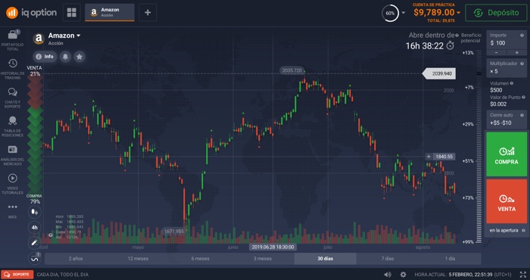The image size is (530, 280).
Task: Expand the practice account balance dropdown
Action: (x=459, y=13)
